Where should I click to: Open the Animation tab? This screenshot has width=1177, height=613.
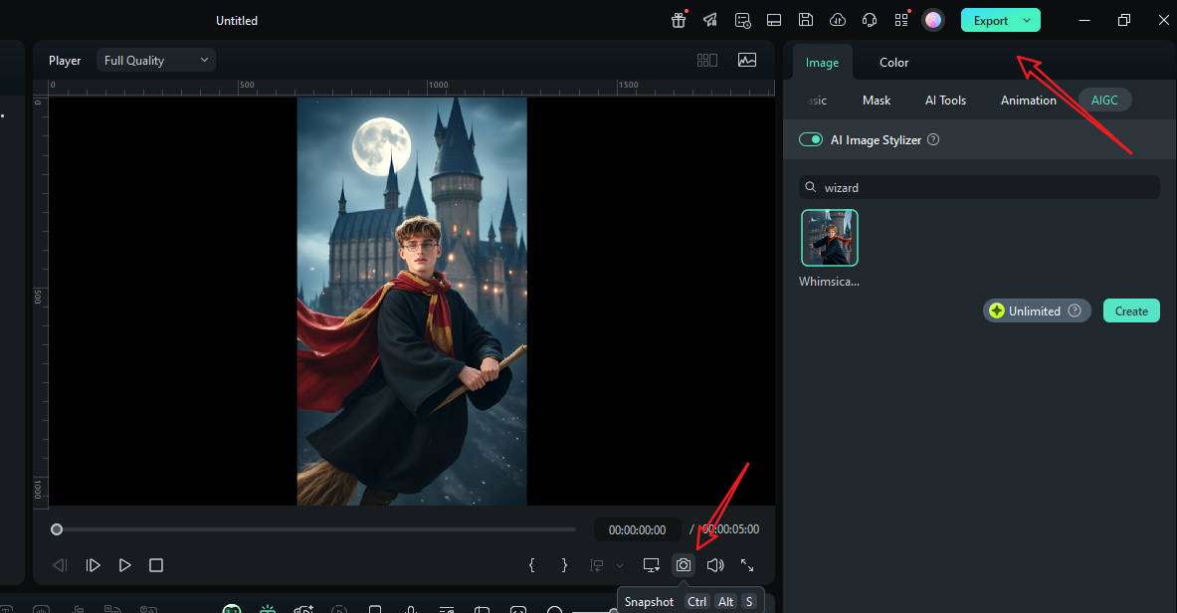pos(1029,100)
